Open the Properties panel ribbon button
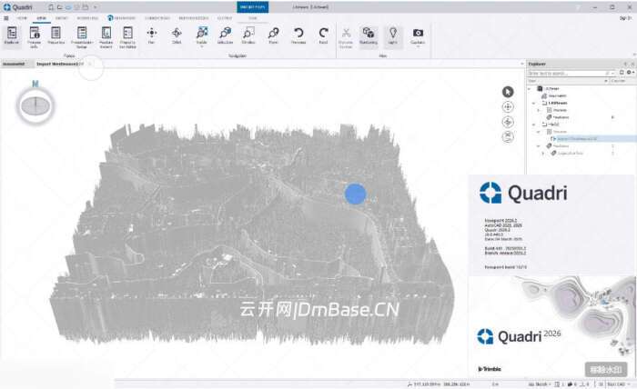The height and width of the screenshot is (389, 637). (56, 35)
